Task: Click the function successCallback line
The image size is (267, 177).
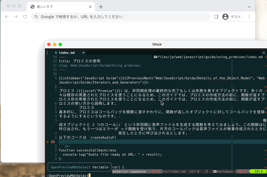Action: 87,150
